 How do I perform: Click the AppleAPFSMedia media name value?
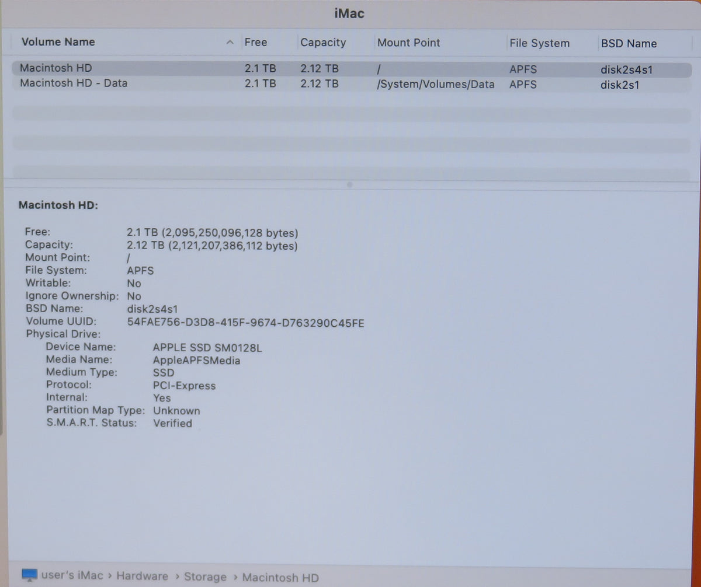point(196,361)
